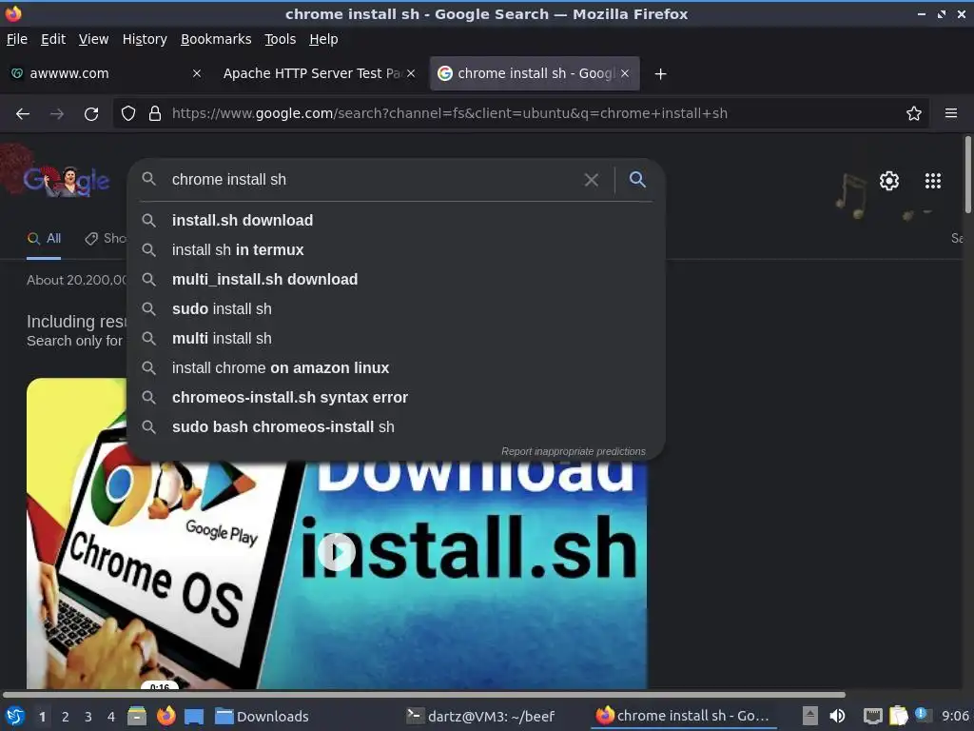Click the show desktop taskbar icon
The width and height of the screenshot is (974, 731).
(x=194, y=717)
